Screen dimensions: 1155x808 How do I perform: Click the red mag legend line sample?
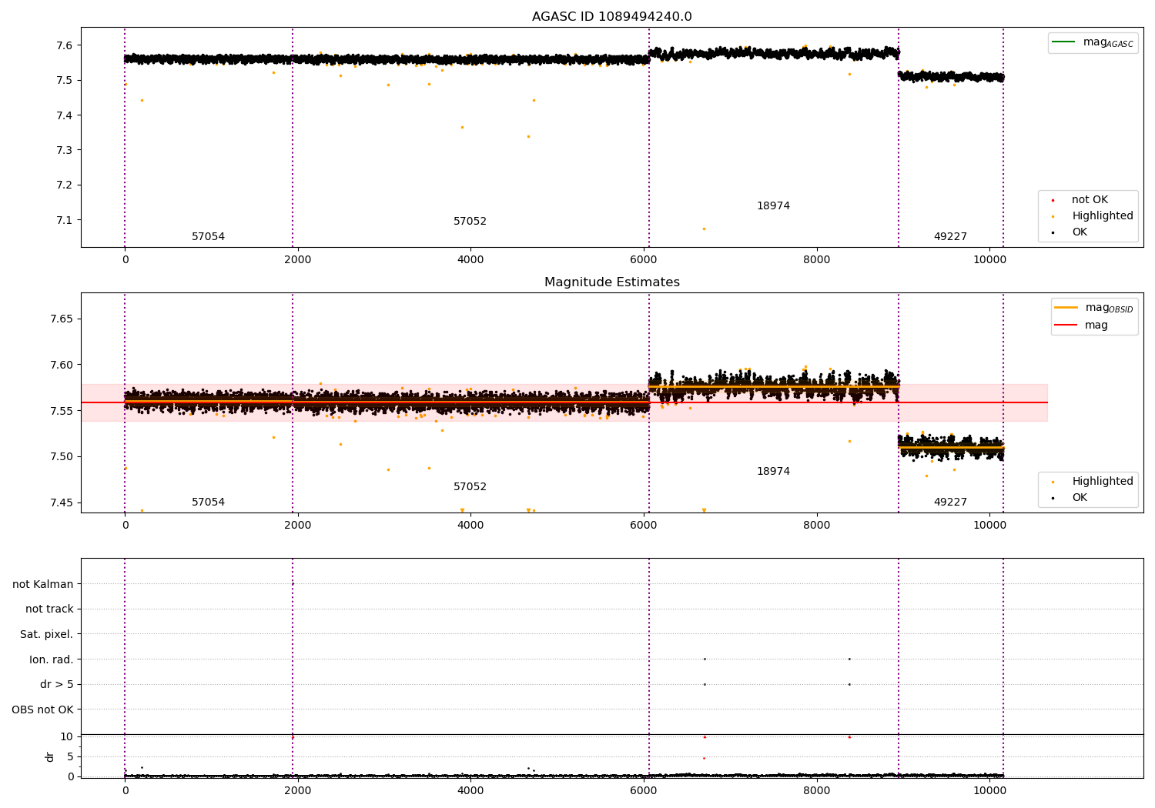(x=1066, y=326)
